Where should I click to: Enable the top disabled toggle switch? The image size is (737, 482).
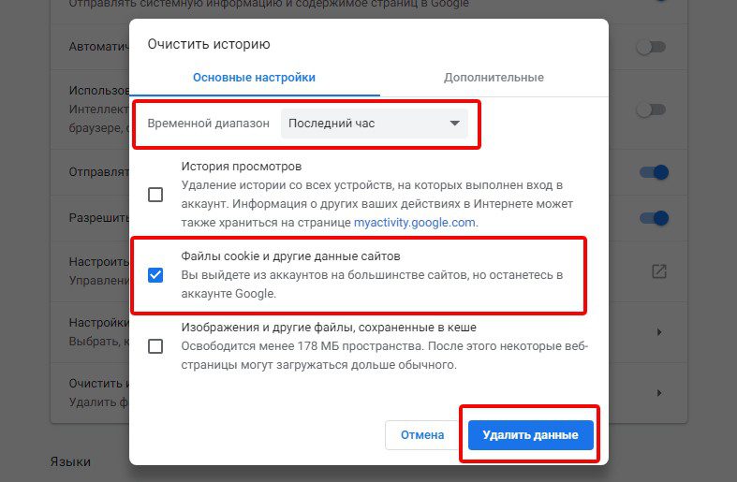(x=652, y=47)
